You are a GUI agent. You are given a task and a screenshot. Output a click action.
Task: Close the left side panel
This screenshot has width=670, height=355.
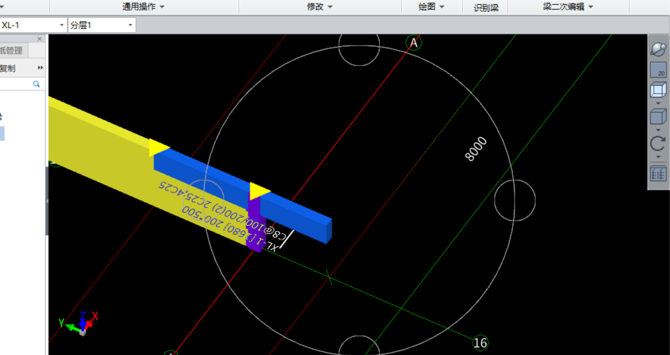pos(39,39)
